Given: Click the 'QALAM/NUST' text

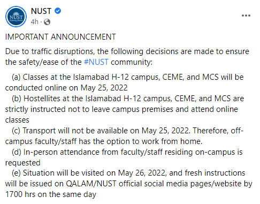Looking at the screenshot, I should (91, 184).
